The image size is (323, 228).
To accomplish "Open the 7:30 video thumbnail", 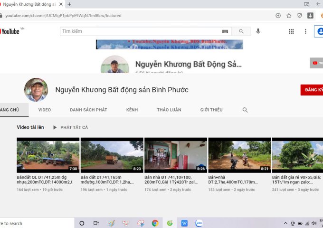I will click(48, 155).
